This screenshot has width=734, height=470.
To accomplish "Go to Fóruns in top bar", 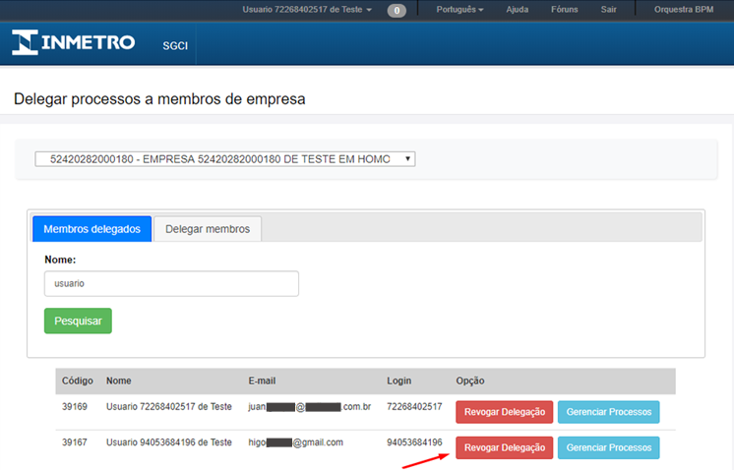I will (565, 10).
